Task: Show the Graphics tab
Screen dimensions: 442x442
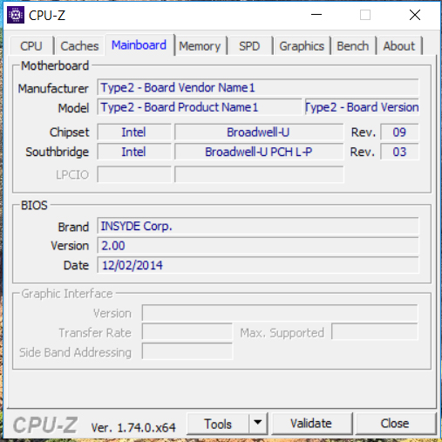Action: point(302,46)
